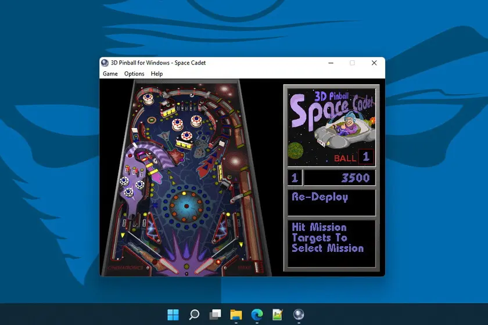Image resolution: width=488 pixels, height=325 pixels.
Task: Minimize the 3D Pinball window
Action: point(331,63)
